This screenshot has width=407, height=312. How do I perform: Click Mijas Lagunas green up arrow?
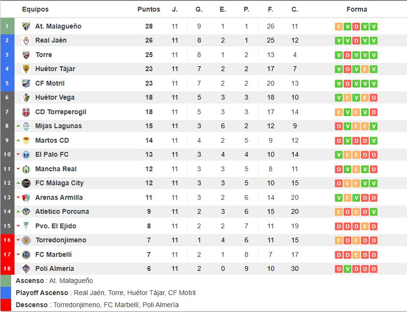click(x=18, y=126)
